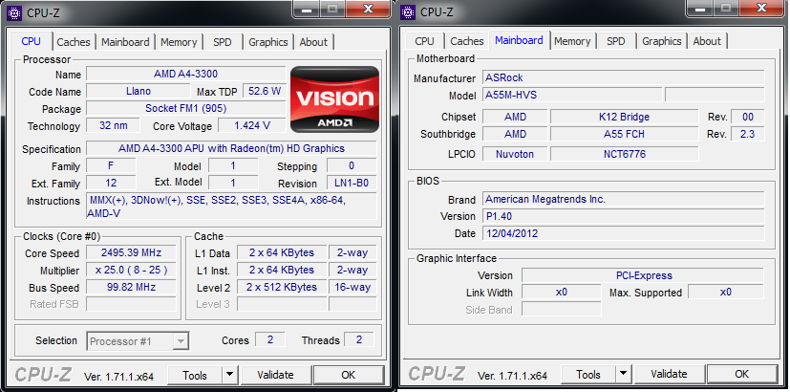Screen dimensions: 790x392
Task: Open About tab in left window
Action: [x=313, y=42]
